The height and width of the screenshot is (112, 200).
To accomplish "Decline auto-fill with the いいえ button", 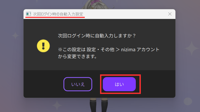I will (x=78, y=84).
